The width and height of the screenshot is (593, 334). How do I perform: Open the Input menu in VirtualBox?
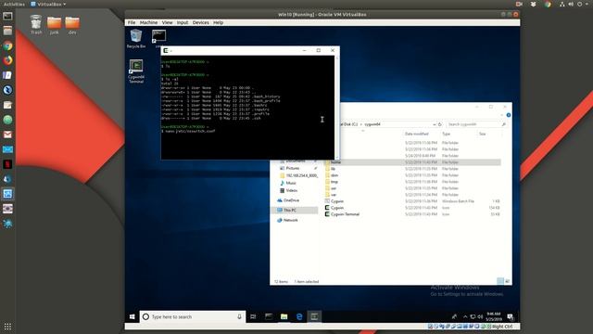point(183,22)
